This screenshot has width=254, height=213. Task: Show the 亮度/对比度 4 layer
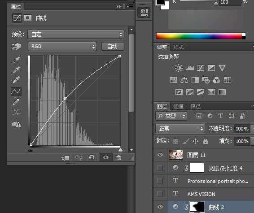(x=160, y=168)
